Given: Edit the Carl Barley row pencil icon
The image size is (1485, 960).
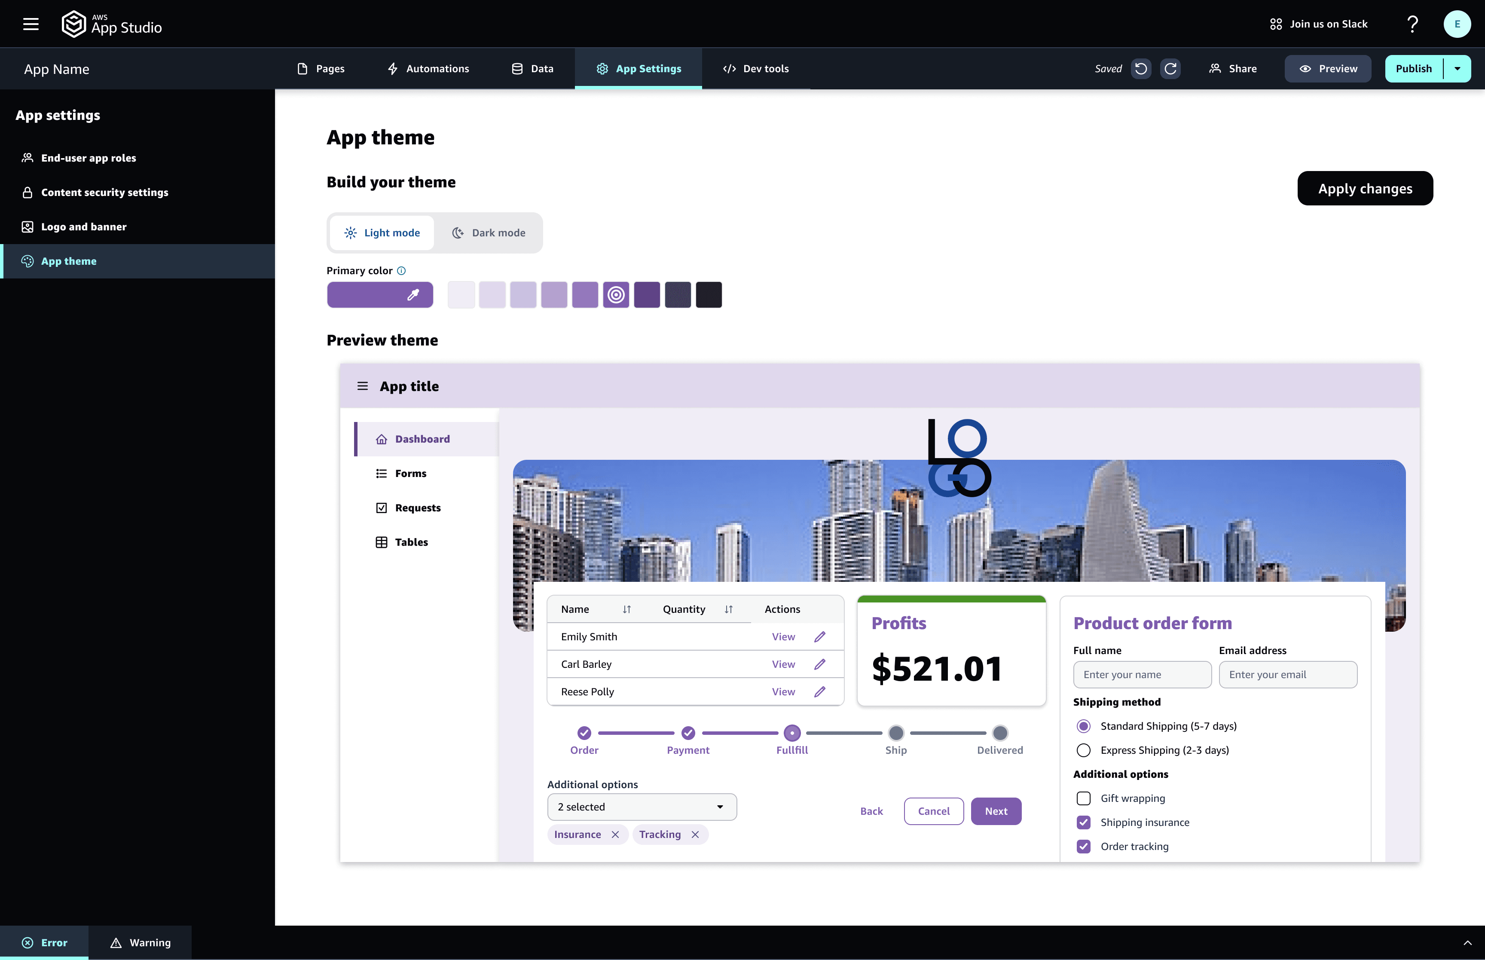Looking at the screenshot, I should pos(819,664).
